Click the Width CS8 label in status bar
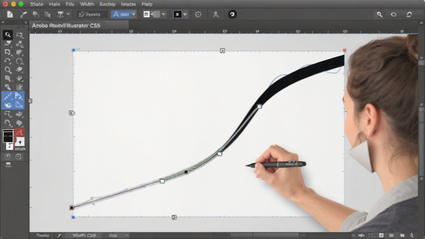This screenshot has width=425, height=239. (x=84, y=235)
